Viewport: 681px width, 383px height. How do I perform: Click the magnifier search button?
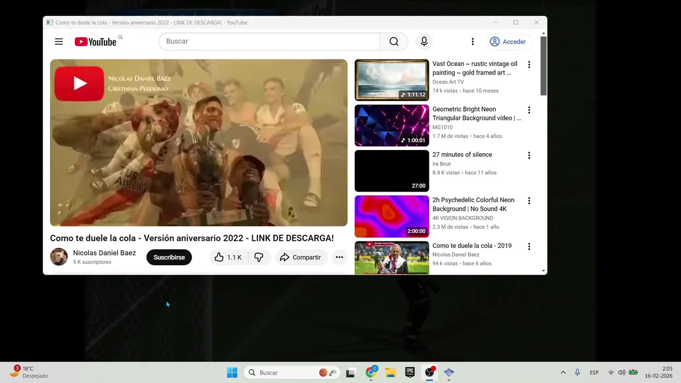click(x=394, y=41)
